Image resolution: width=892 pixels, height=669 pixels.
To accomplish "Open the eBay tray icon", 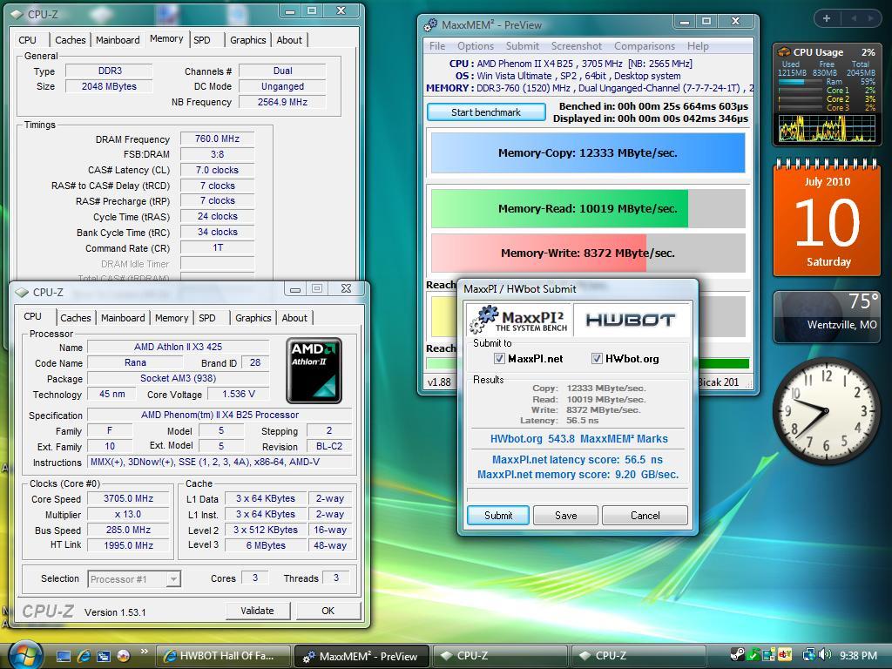I will tap(785, 655).
